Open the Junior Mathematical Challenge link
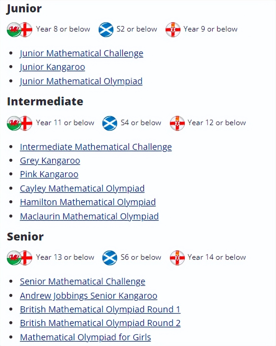276x346 pixels. [x=82, y=53]
